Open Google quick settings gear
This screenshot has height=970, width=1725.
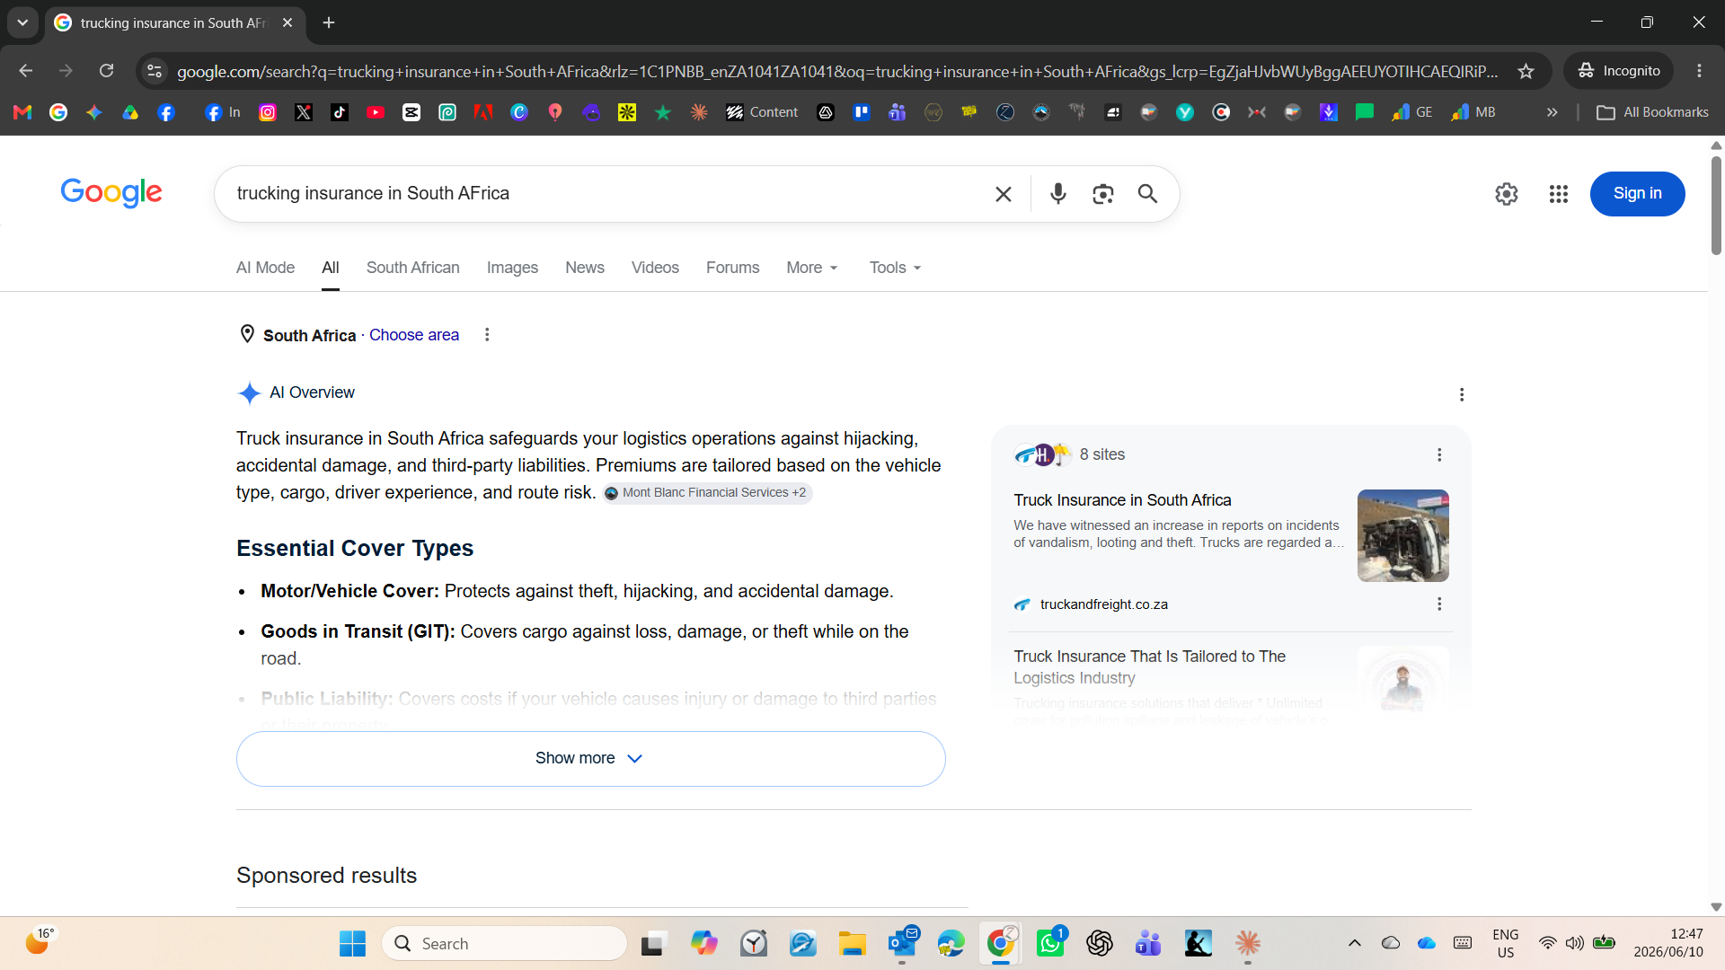[1507, 194]
